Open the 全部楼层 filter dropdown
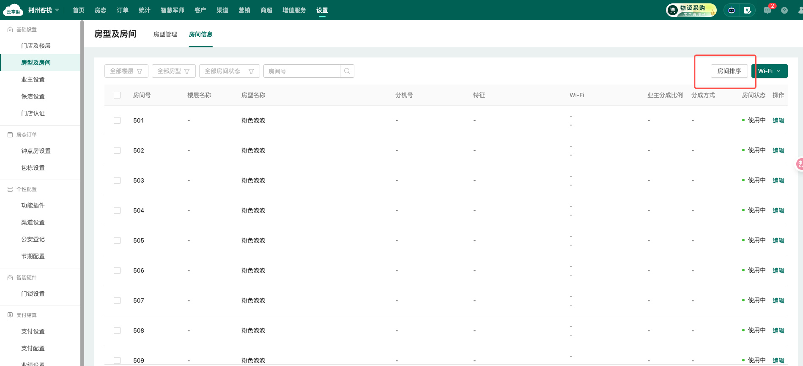 tap(126, 71)
